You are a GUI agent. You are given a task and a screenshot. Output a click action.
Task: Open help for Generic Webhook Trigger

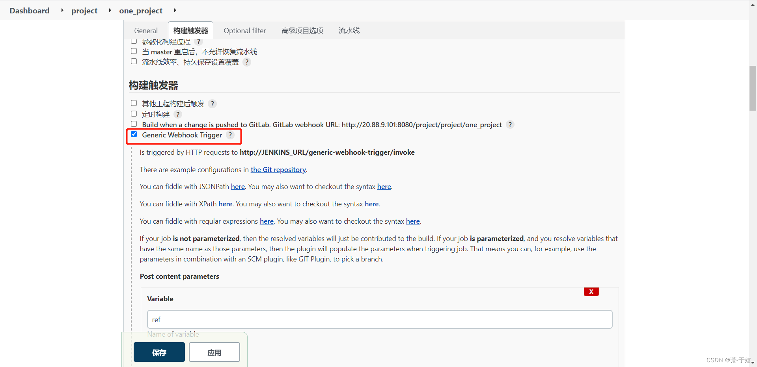pos(230,135)
